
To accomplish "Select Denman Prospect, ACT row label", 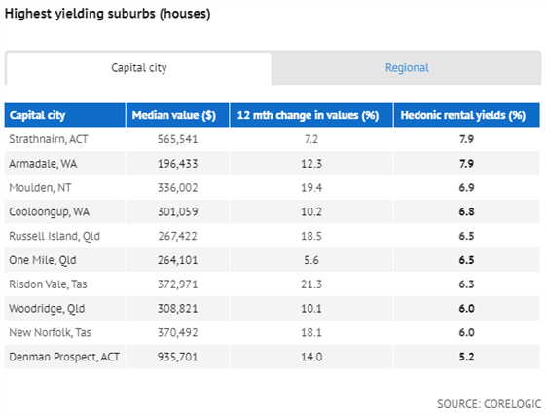I will pyautogui.click(x=64, y=357).
